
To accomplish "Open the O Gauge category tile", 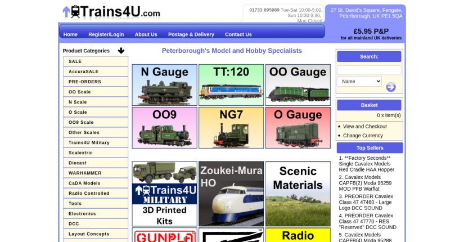I will point(298,128).
